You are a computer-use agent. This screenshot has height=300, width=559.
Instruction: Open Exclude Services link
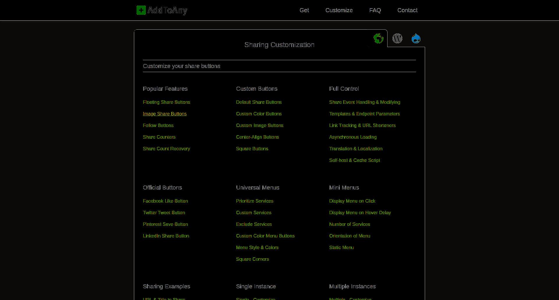pyautogui.click(x=254, y=224)
